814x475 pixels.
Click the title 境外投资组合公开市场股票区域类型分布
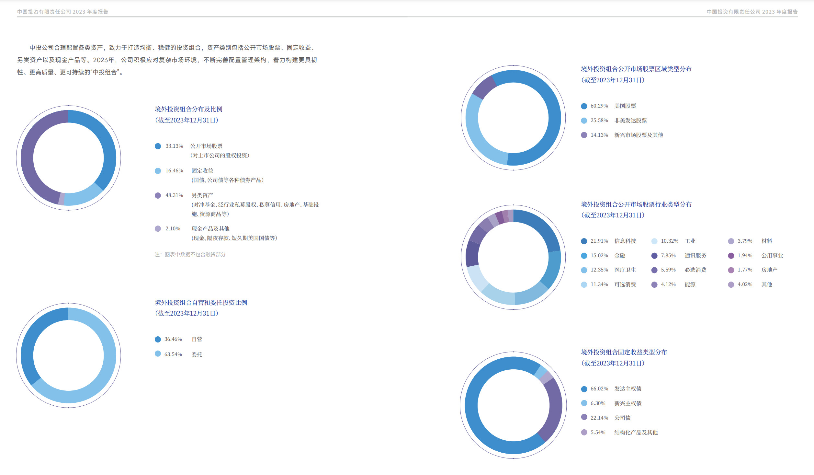coord(636,69)
